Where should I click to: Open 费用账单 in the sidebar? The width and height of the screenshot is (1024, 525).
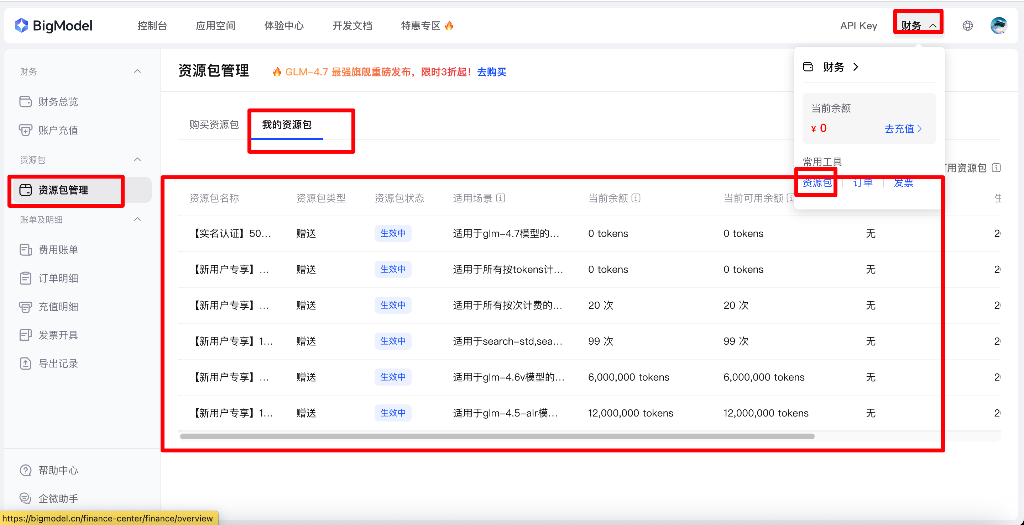(x=58, y=250)
